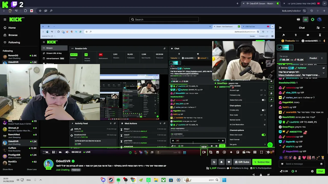Open Spotify from the Windows taskbar
Screen dimensions: 328x184
[x=118, y=180]
